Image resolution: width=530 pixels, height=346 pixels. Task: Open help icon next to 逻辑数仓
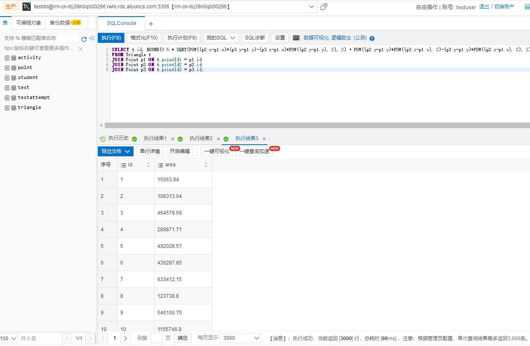tap(372, 38)
